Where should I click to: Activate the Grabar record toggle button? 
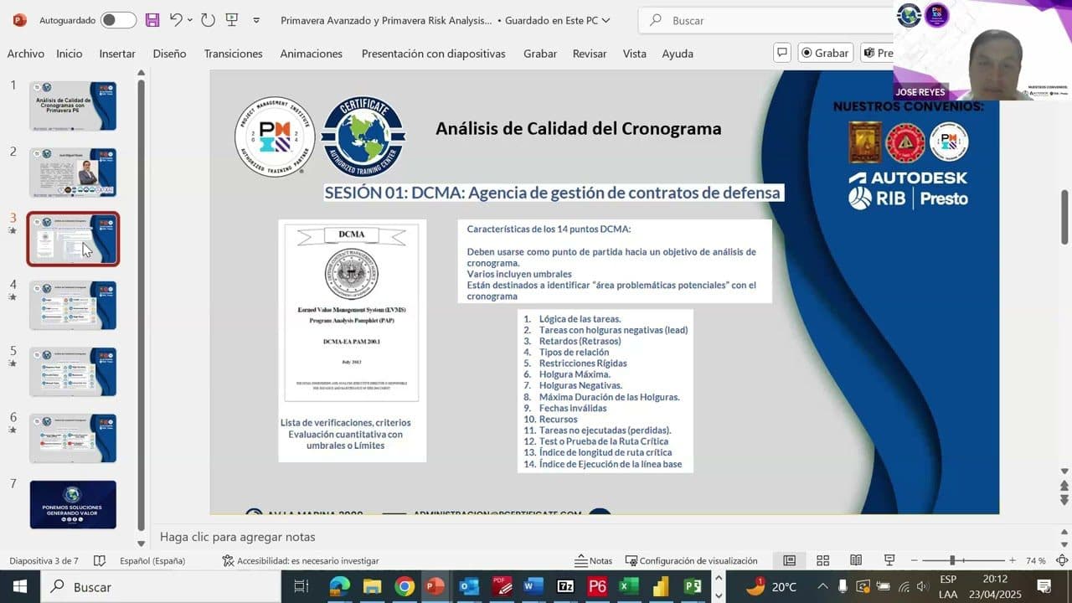(x=824, y=52)
